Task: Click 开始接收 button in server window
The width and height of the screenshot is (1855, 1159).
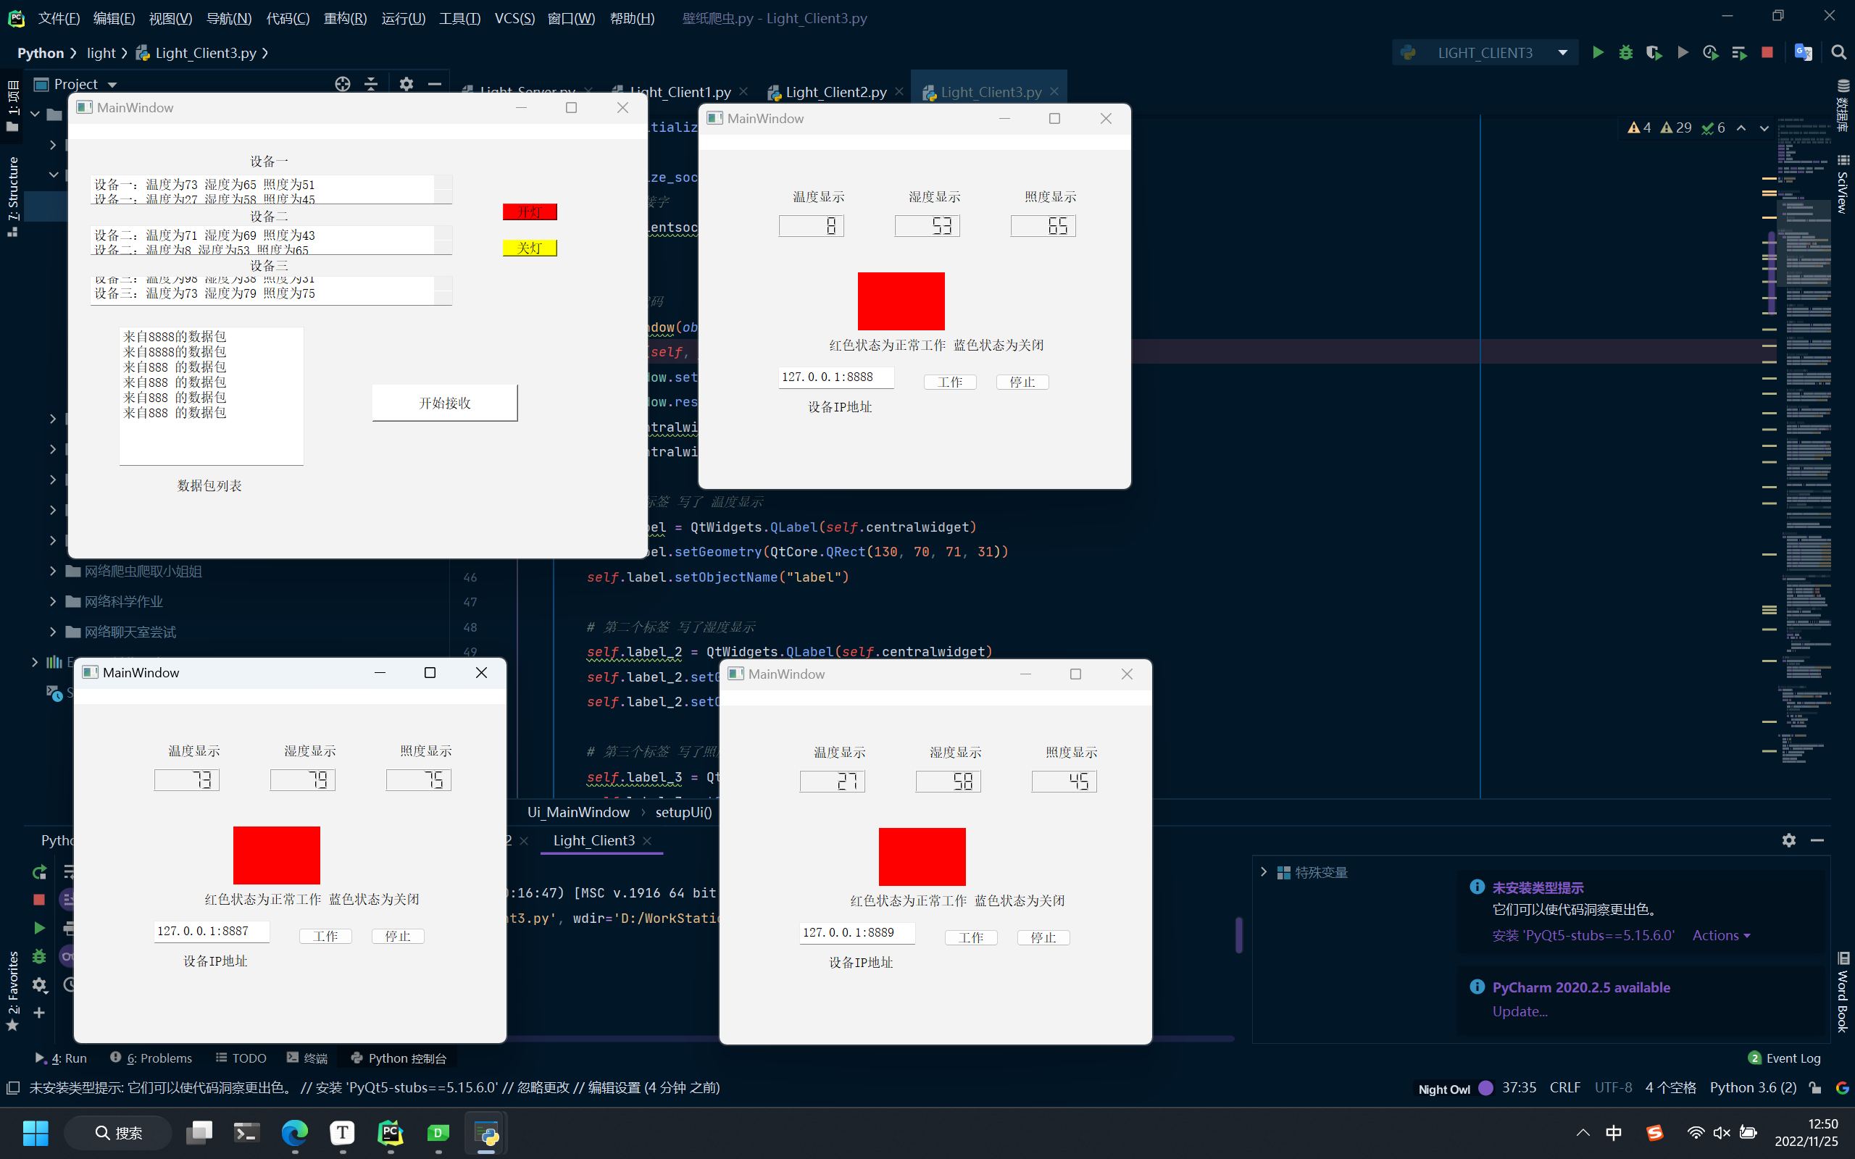Action: [445, 402]
